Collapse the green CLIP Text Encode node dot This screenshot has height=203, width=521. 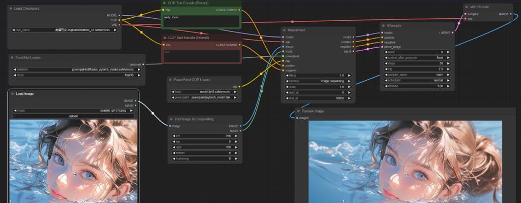(164, 3)
